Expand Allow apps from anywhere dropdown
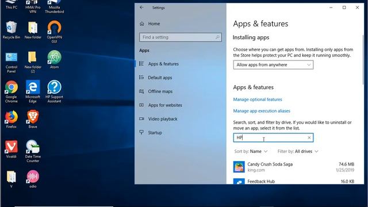Viewport: 368px width, 207px height. point(273,65)
